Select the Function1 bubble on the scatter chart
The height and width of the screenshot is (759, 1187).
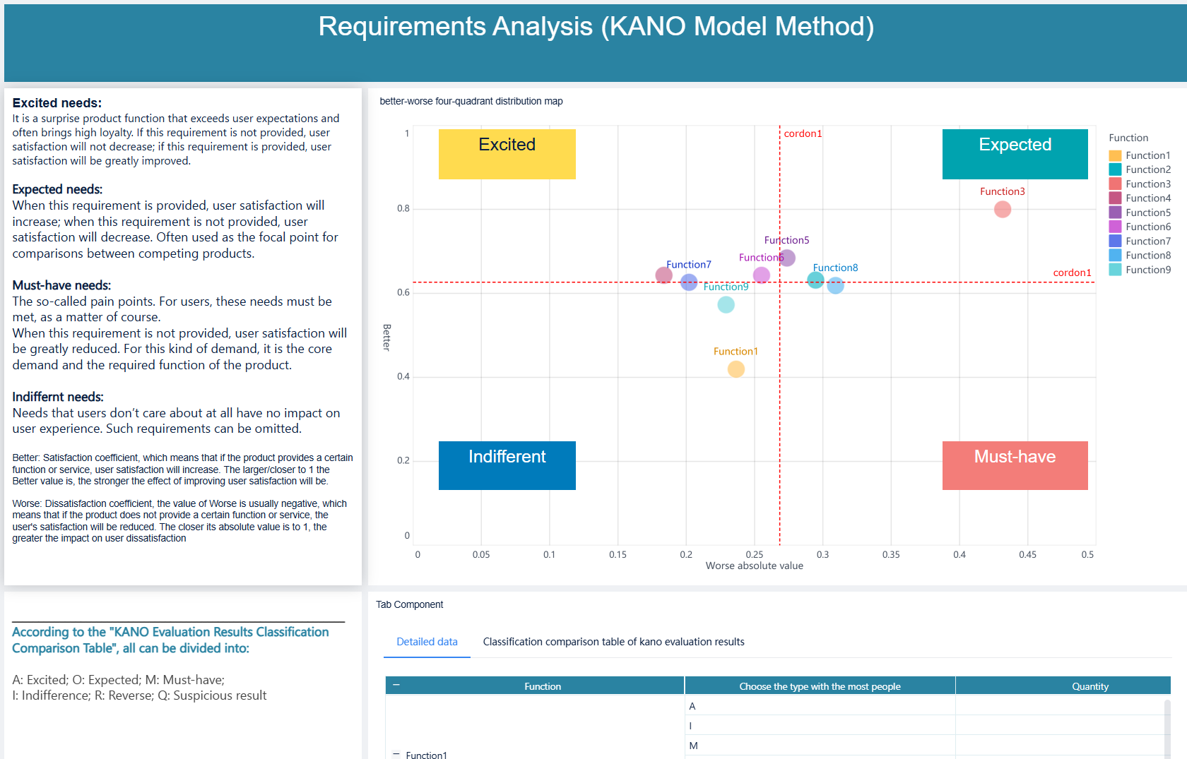(735, 369)
